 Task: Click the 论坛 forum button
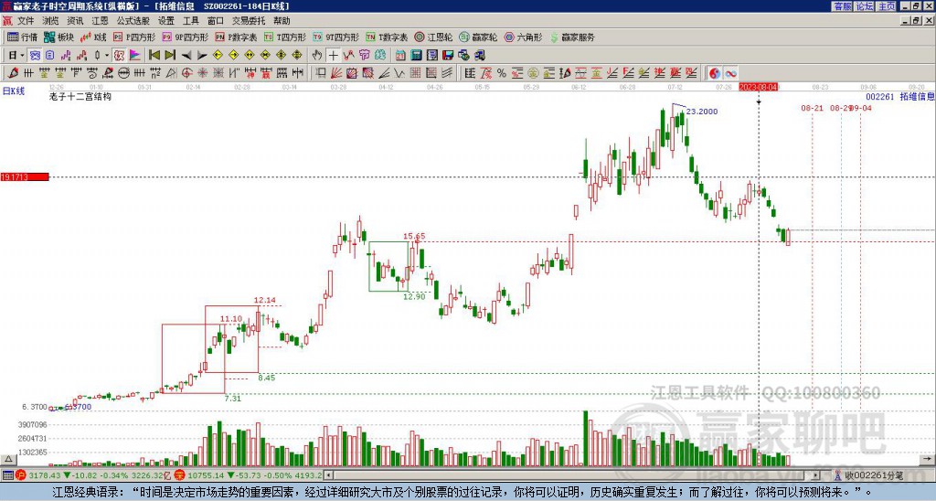pyautogui.click(x=865, y=6)
